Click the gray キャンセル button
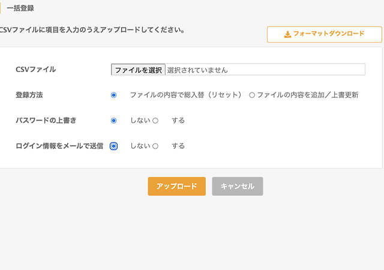Viewport: 384px width, 270px height. coord(238,186)
